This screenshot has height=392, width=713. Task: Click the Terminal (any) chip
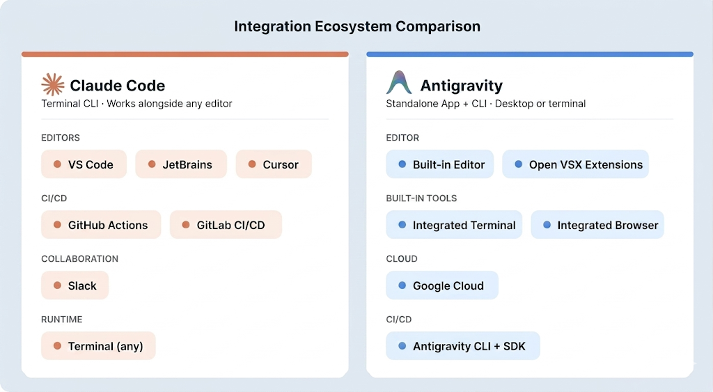(x=98, y=345)
